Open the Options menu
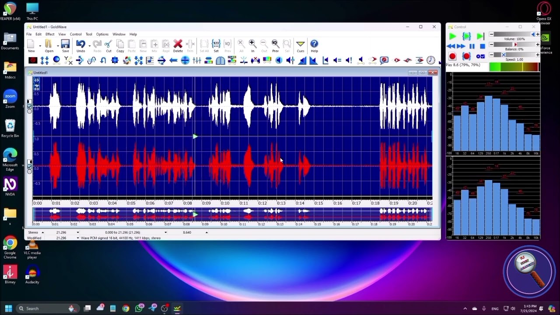This screenshot has width=560, height=315. point(102,34)
